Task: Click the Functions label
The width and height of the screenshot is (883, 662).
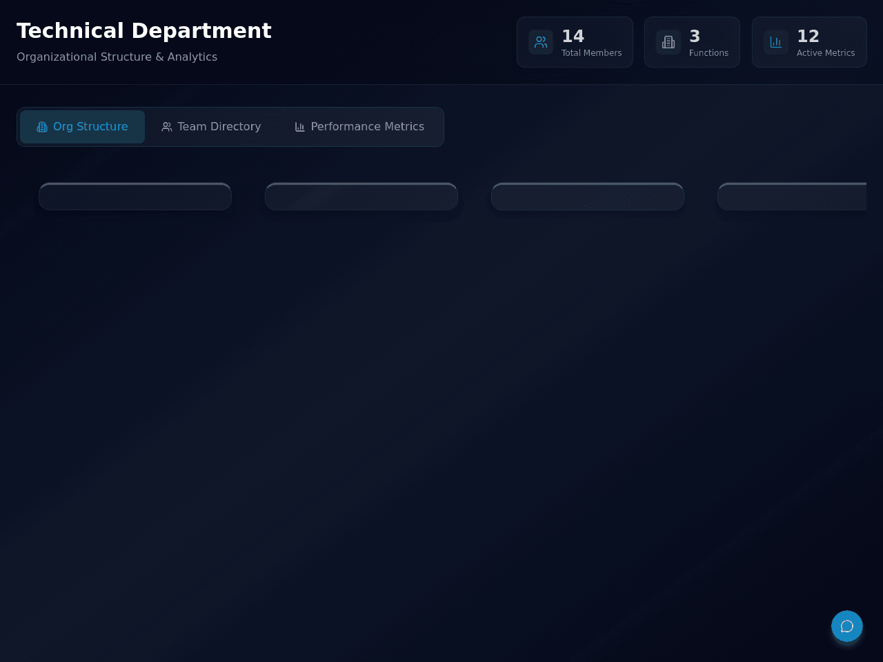Action: [708, 53]
